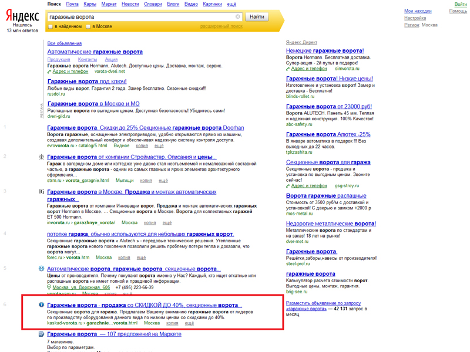Click the green URL 'brig-see.ru'
The height and width of the screenshot is (352, 470).
tap(297, 292)
